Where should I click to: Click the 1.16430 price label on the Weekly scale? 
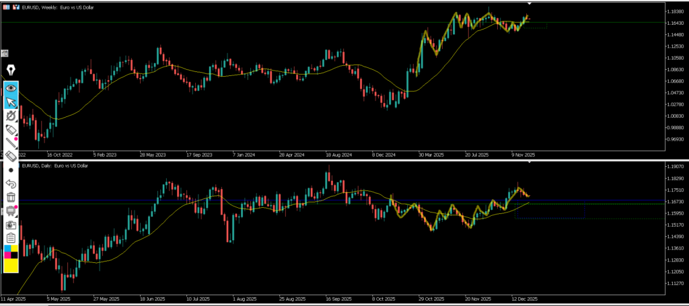coord(674,24)
